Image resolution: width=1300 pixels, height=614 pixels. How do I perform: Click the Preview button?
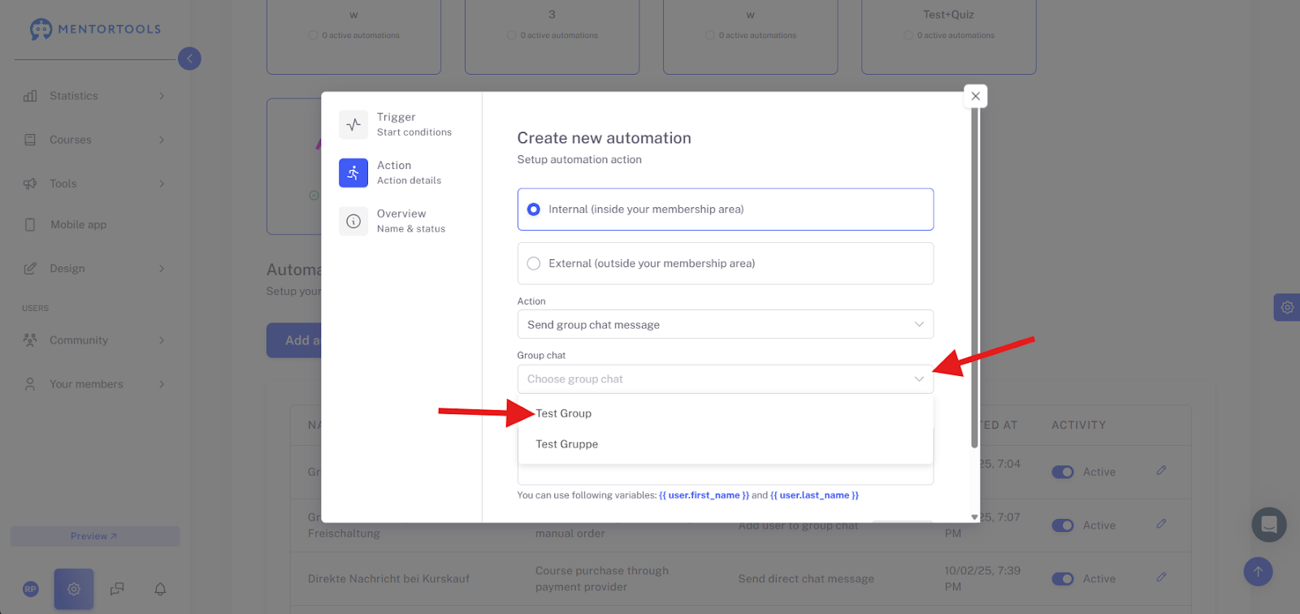pyautogui.click(x=95, y=536)
